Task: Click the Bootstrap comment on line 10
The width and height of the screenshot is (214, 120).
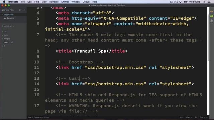Action: click(80, 62)
